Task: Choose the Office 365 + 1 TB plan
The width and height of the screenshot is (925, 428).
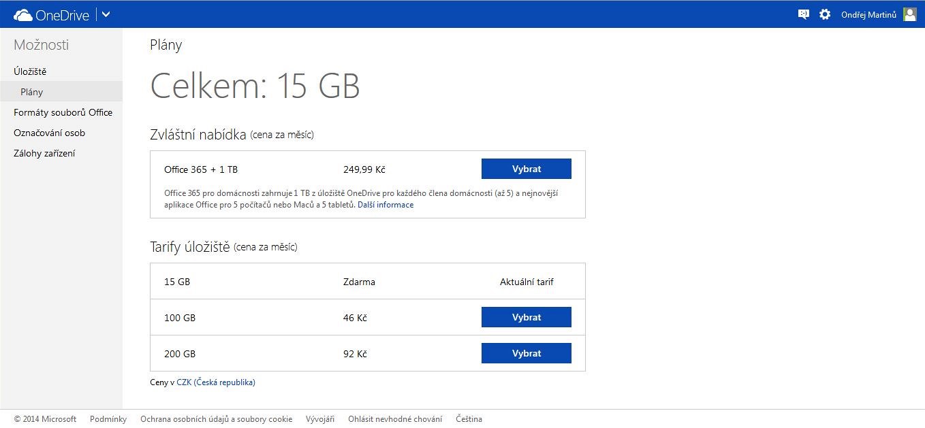Action: click(x=526, y=169)
